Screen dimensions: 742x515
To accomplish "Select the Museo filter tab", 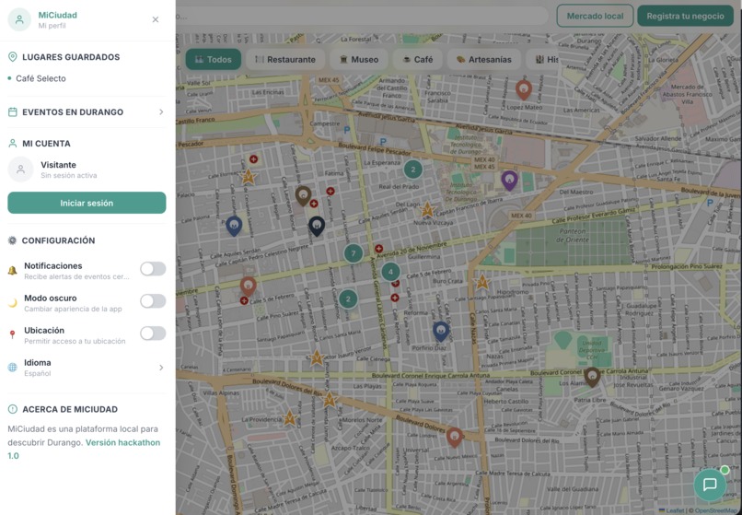I will coord(359,59).
